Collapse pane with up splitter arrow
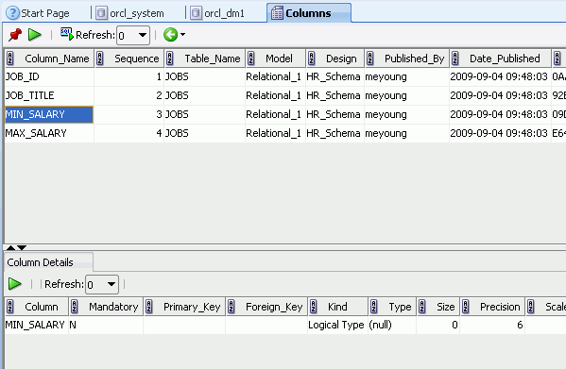566x369 pixels. click(10, 247)
